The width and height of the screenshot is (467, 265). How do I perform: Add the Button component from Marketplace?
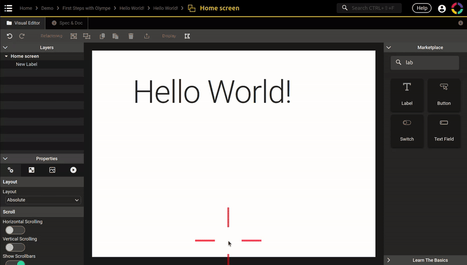click(x=444, y=95)
